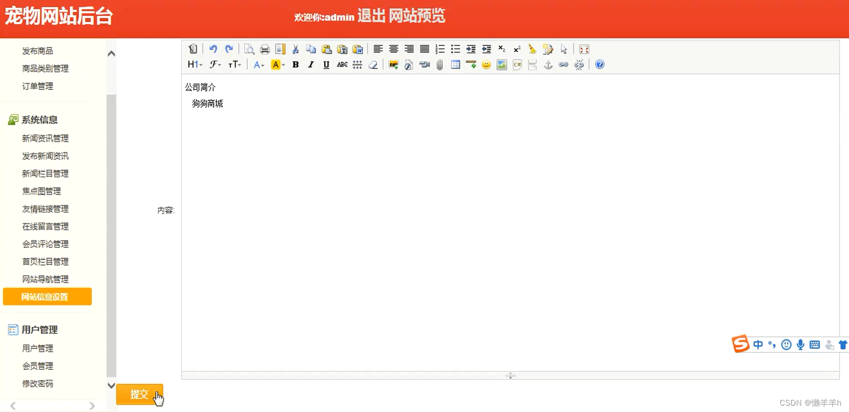Decrease indent of paragraph
849x412 pixels.
point(487,49)
